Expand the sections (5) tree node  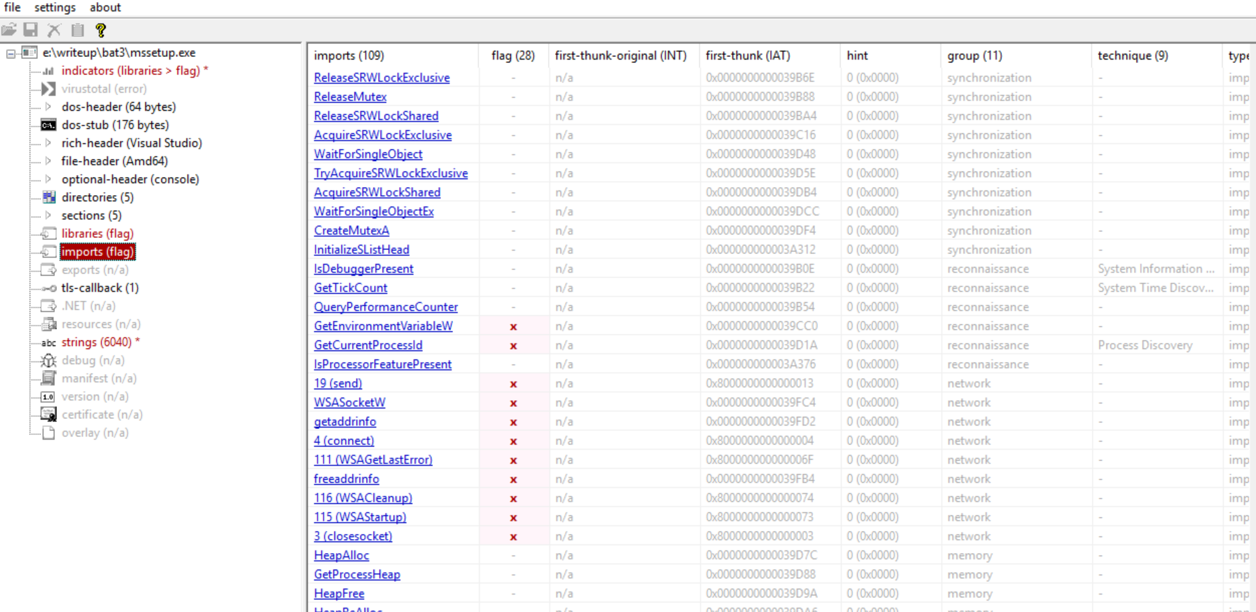click(x=48, y=215)
